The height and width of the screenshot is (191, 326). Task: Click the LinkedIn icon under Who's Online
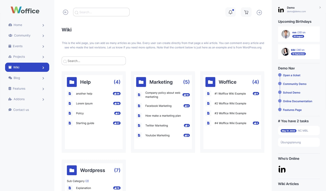click(x=282, y=169)
